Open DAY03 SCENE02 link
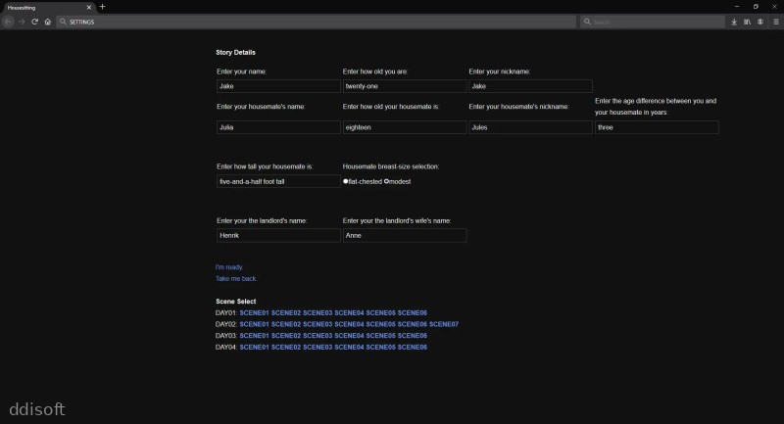The height and width of the screenshot is (424, 784). point(286,336)
